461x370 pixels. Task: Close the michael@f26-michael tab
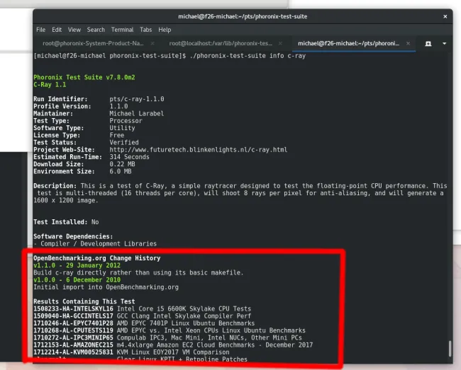(x=408, y=43)
